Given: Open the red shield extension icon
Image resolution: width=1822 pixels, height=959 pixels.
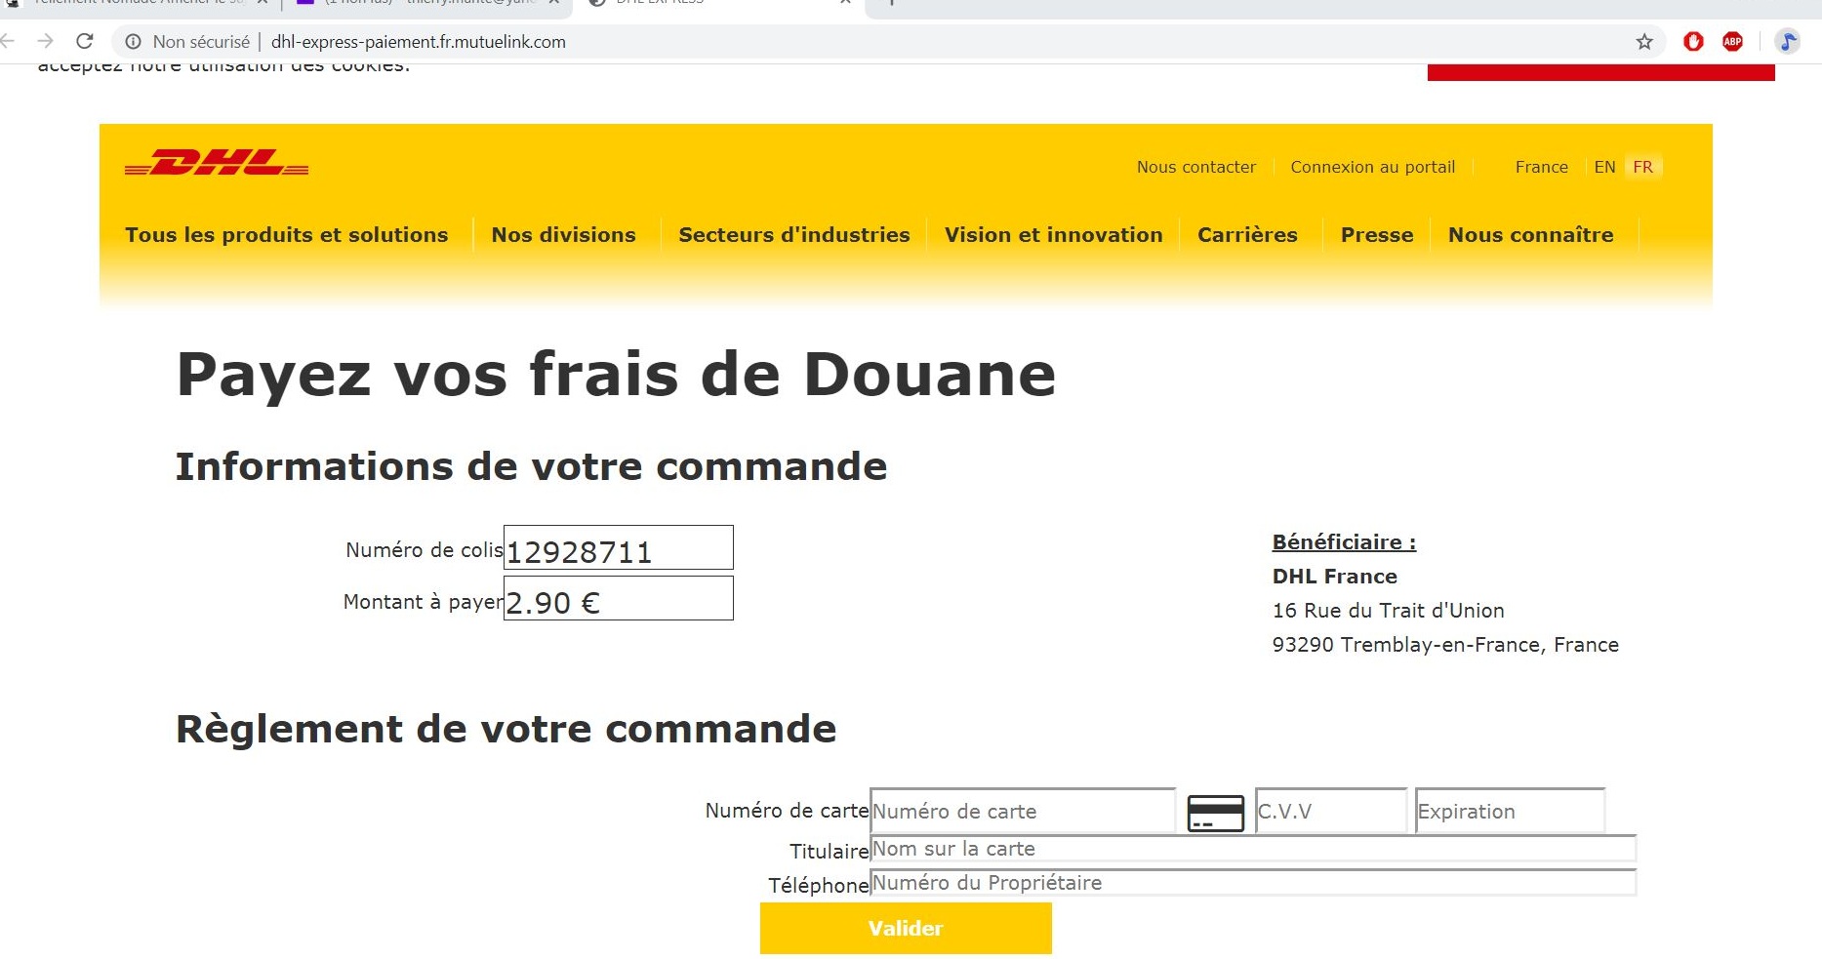Looking at the screenshot, I should click(x=1693, y=41).
